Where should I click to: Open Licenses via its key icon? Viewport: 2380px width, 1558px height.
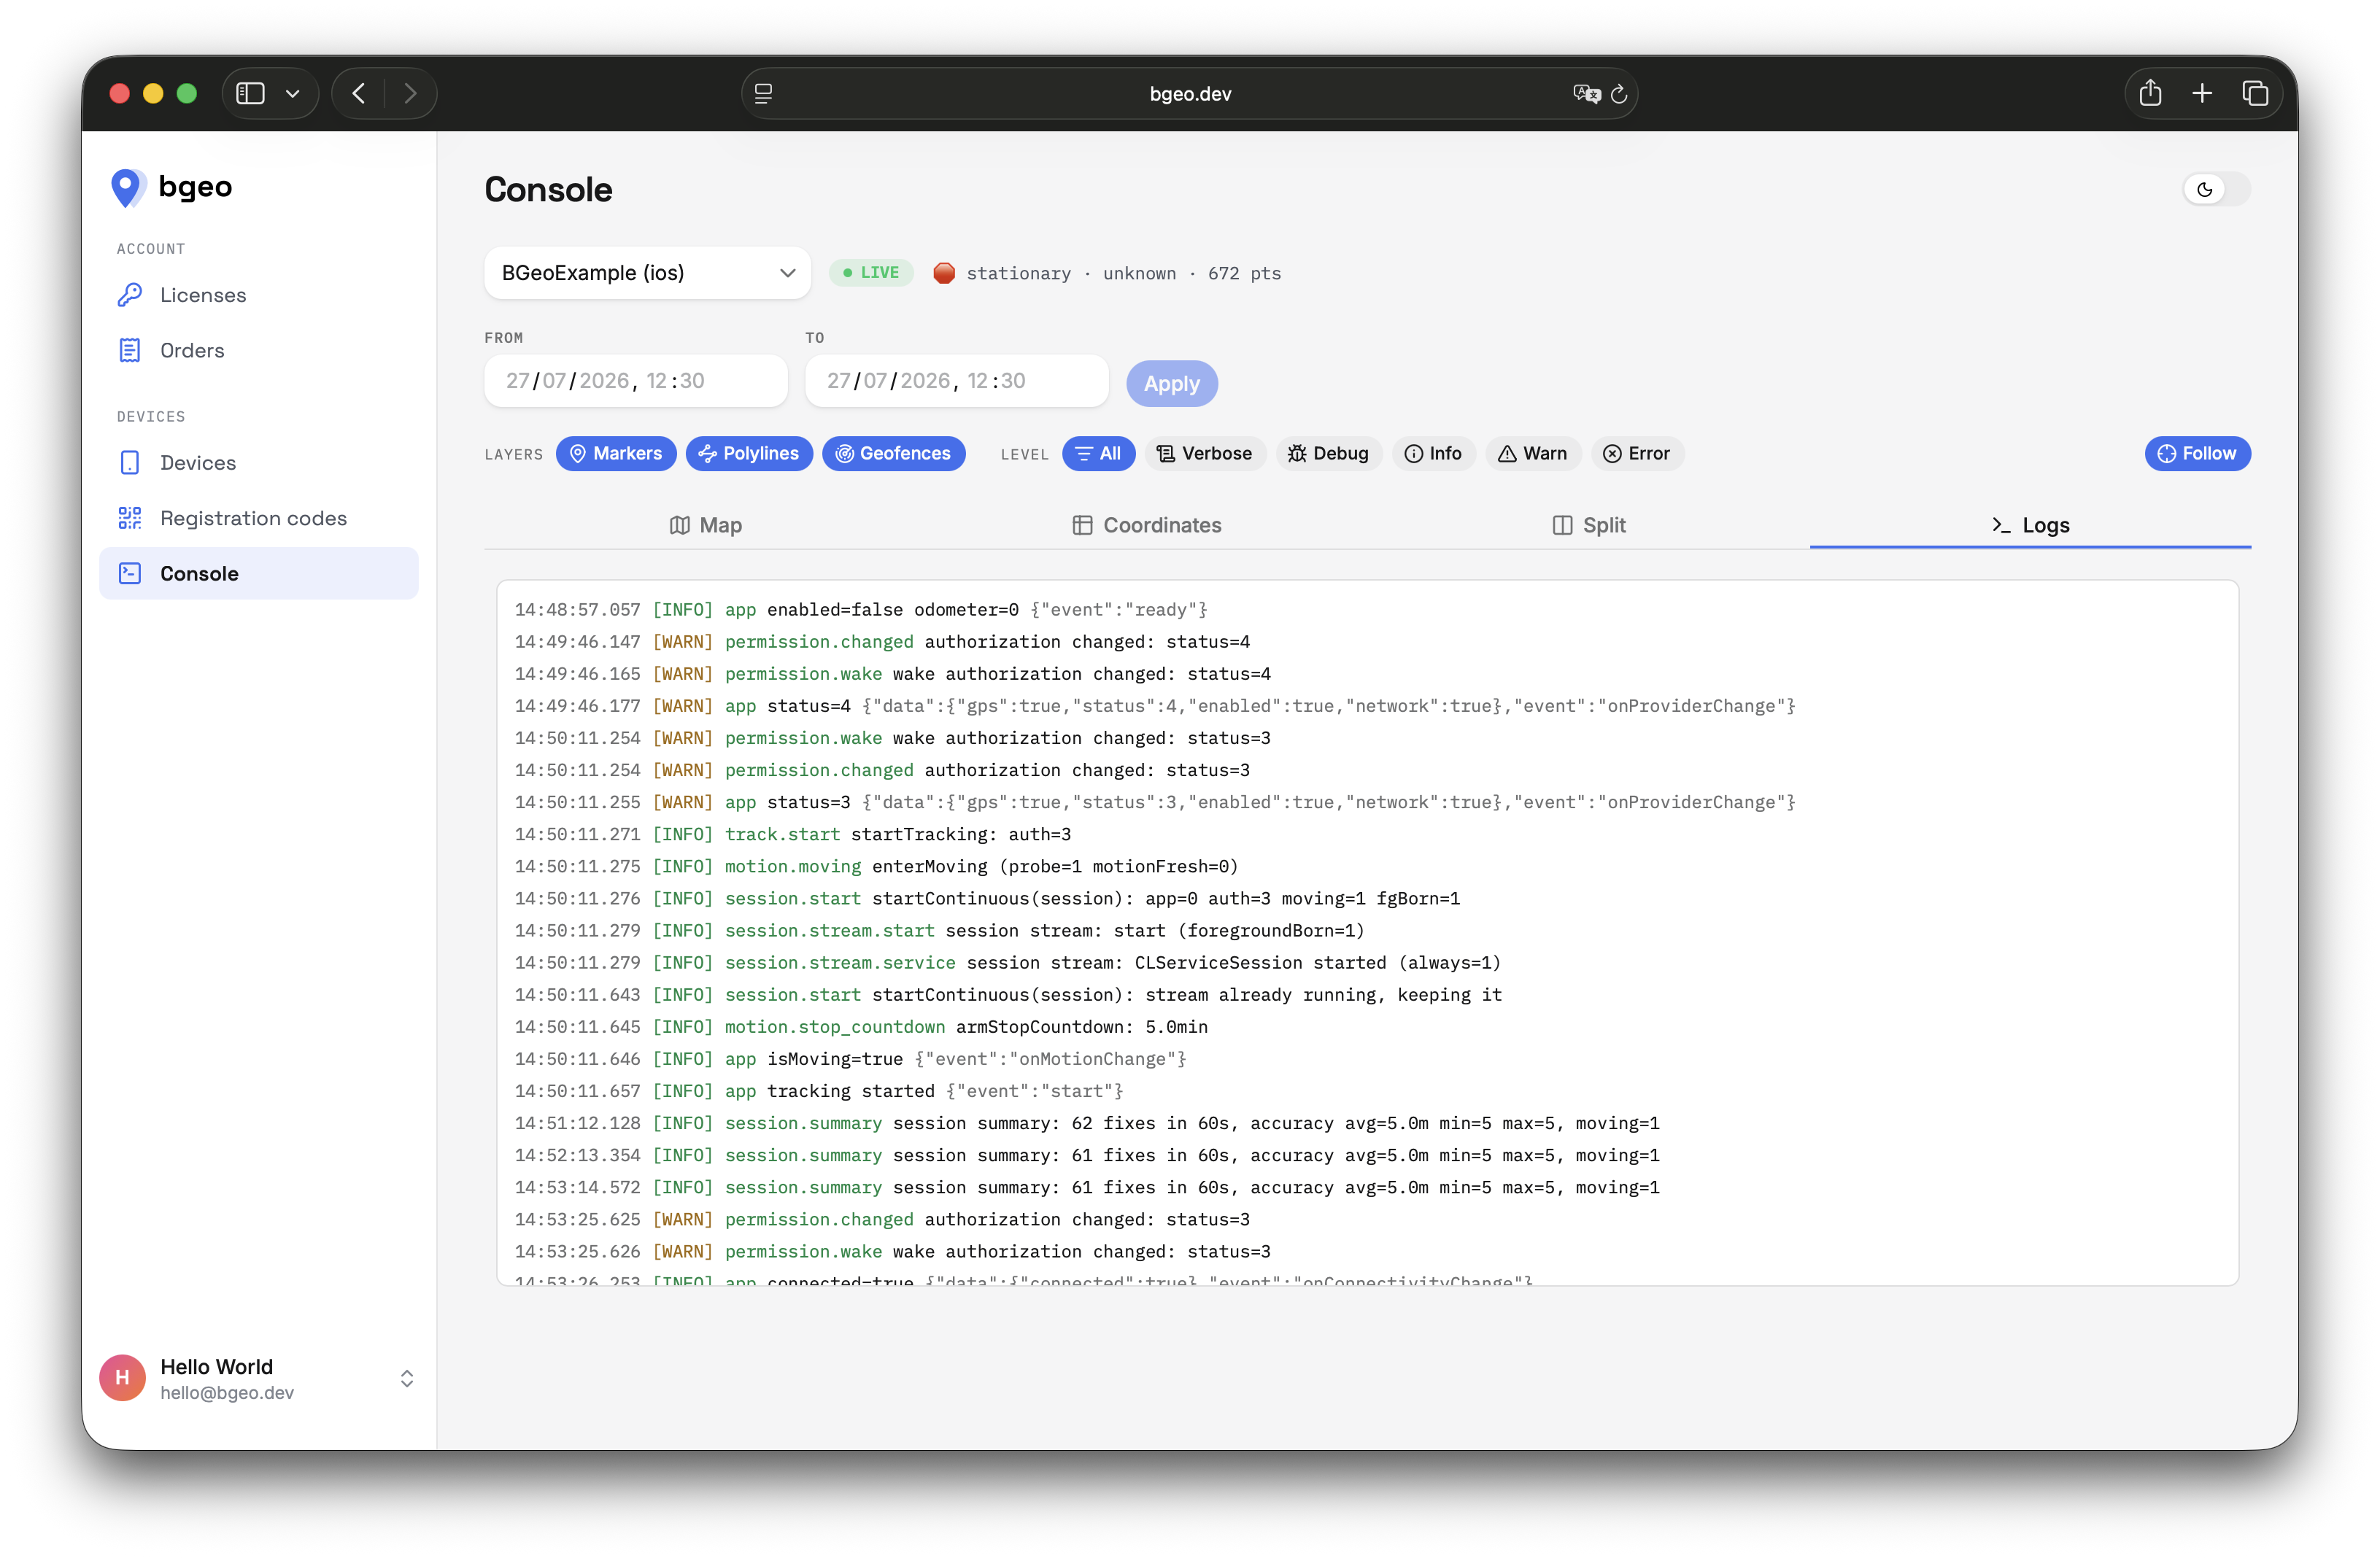130,295
